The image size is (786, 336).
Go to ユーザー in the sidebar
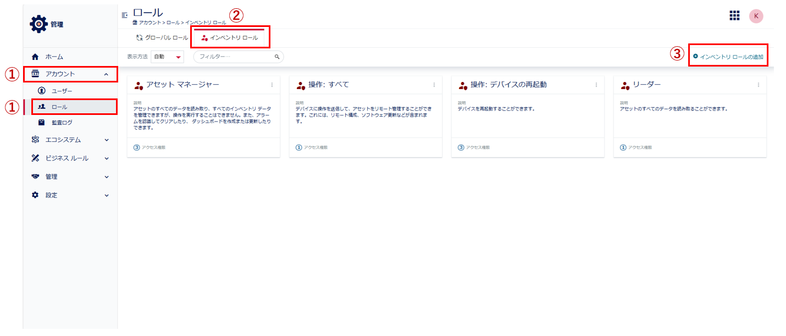(62, 91)
